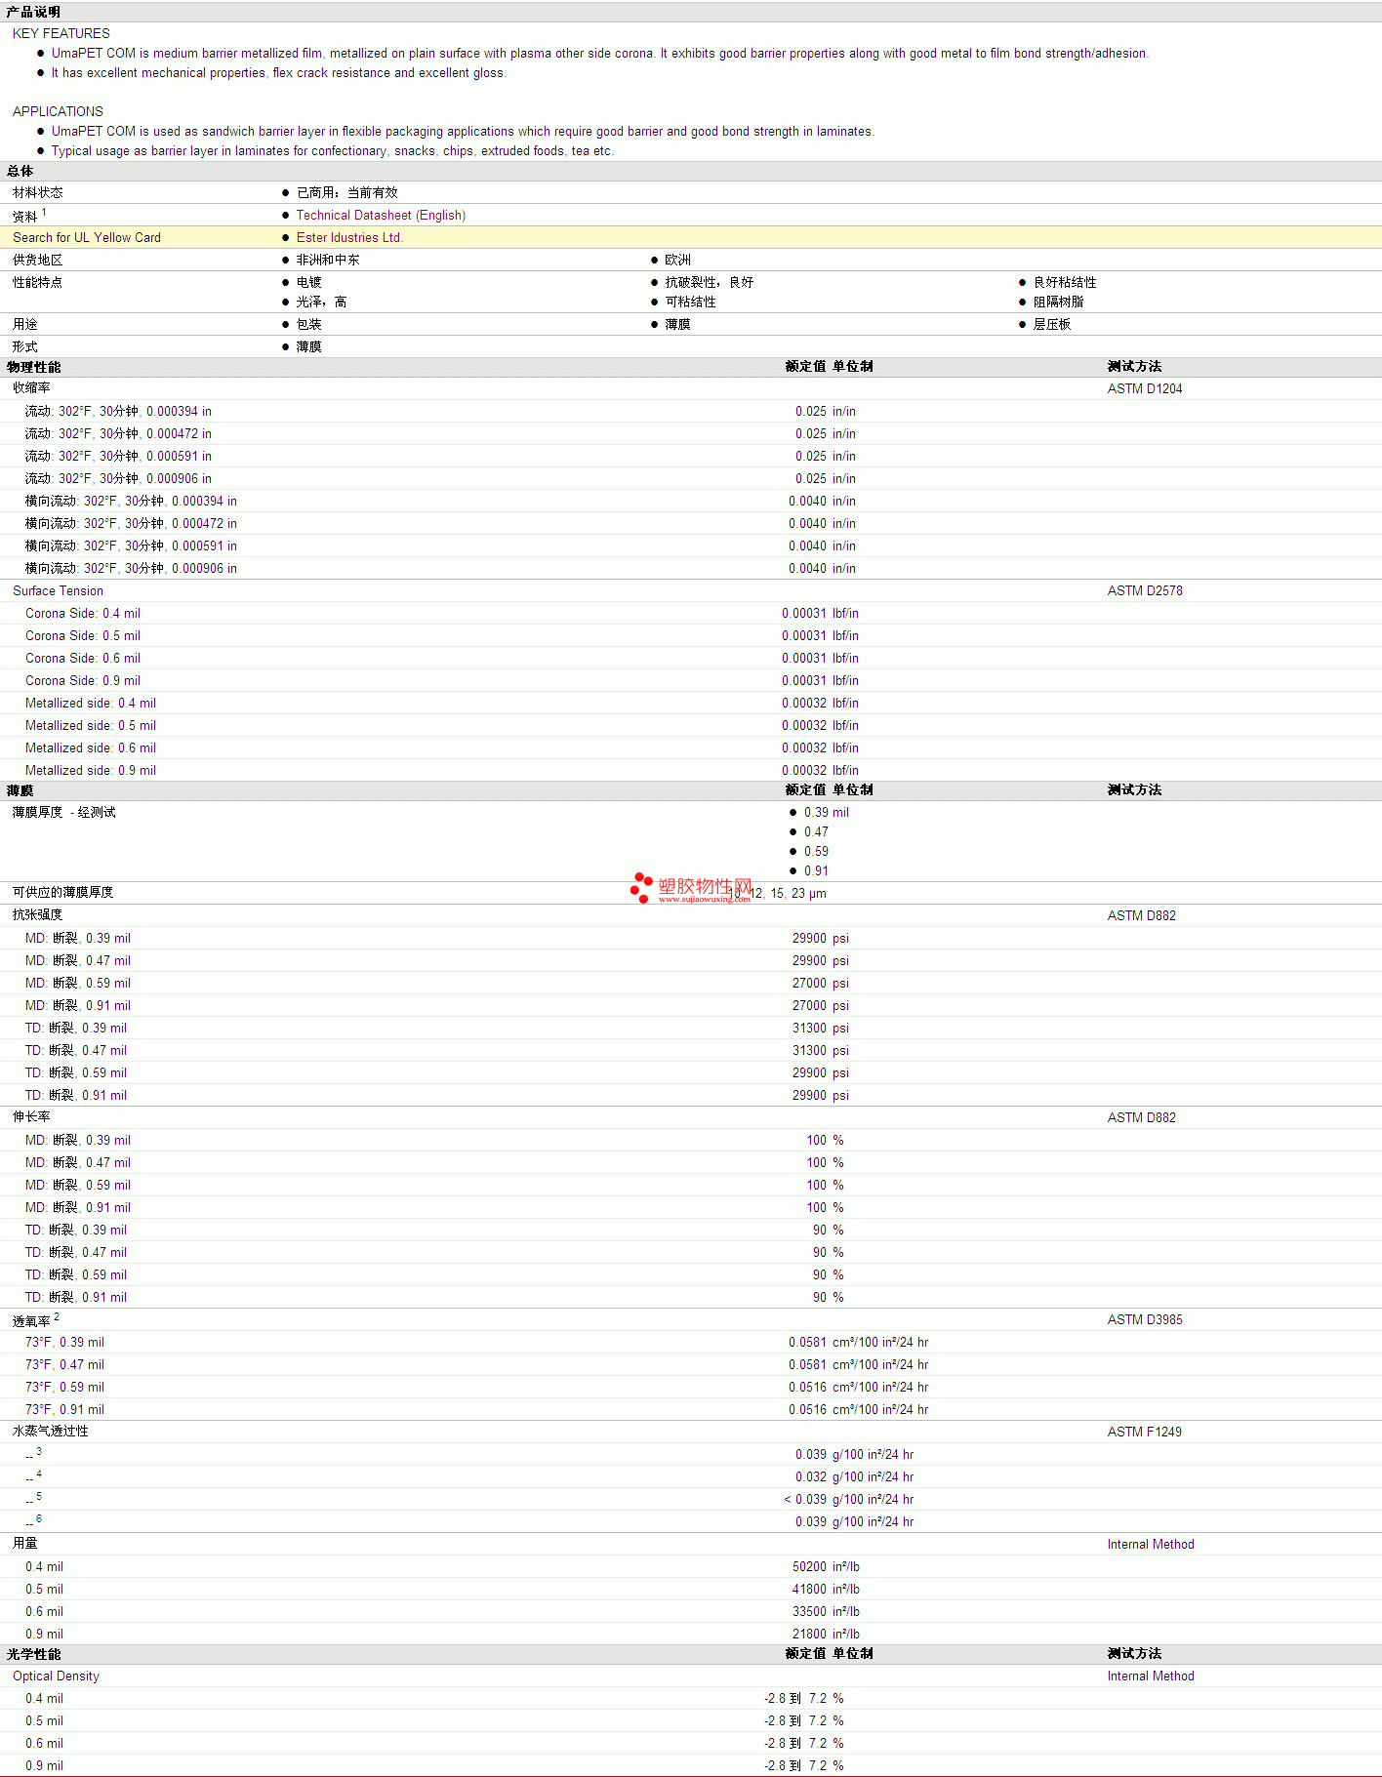
Task: Open the Technical Datasheet (English) link
Action: click(381, 215)
